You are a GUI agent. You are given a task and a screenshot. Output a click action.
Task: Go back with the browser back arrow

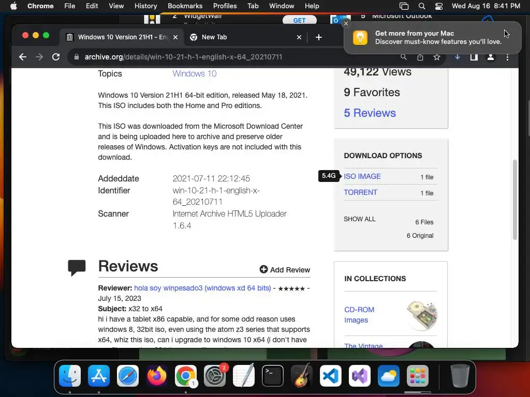[23, 57]
